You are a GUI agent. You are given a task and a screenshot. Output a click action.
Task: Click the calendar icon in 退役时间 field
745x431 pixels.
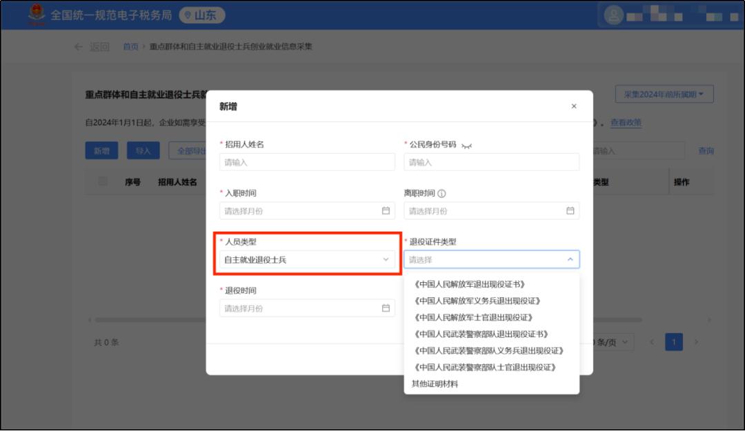(x=386, y=308)
